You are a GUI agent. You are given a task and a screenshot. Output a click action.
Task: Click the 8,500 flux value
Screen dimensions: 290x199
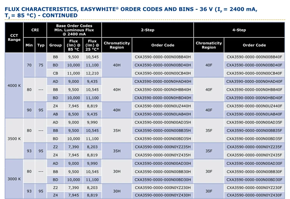point(74,114)
